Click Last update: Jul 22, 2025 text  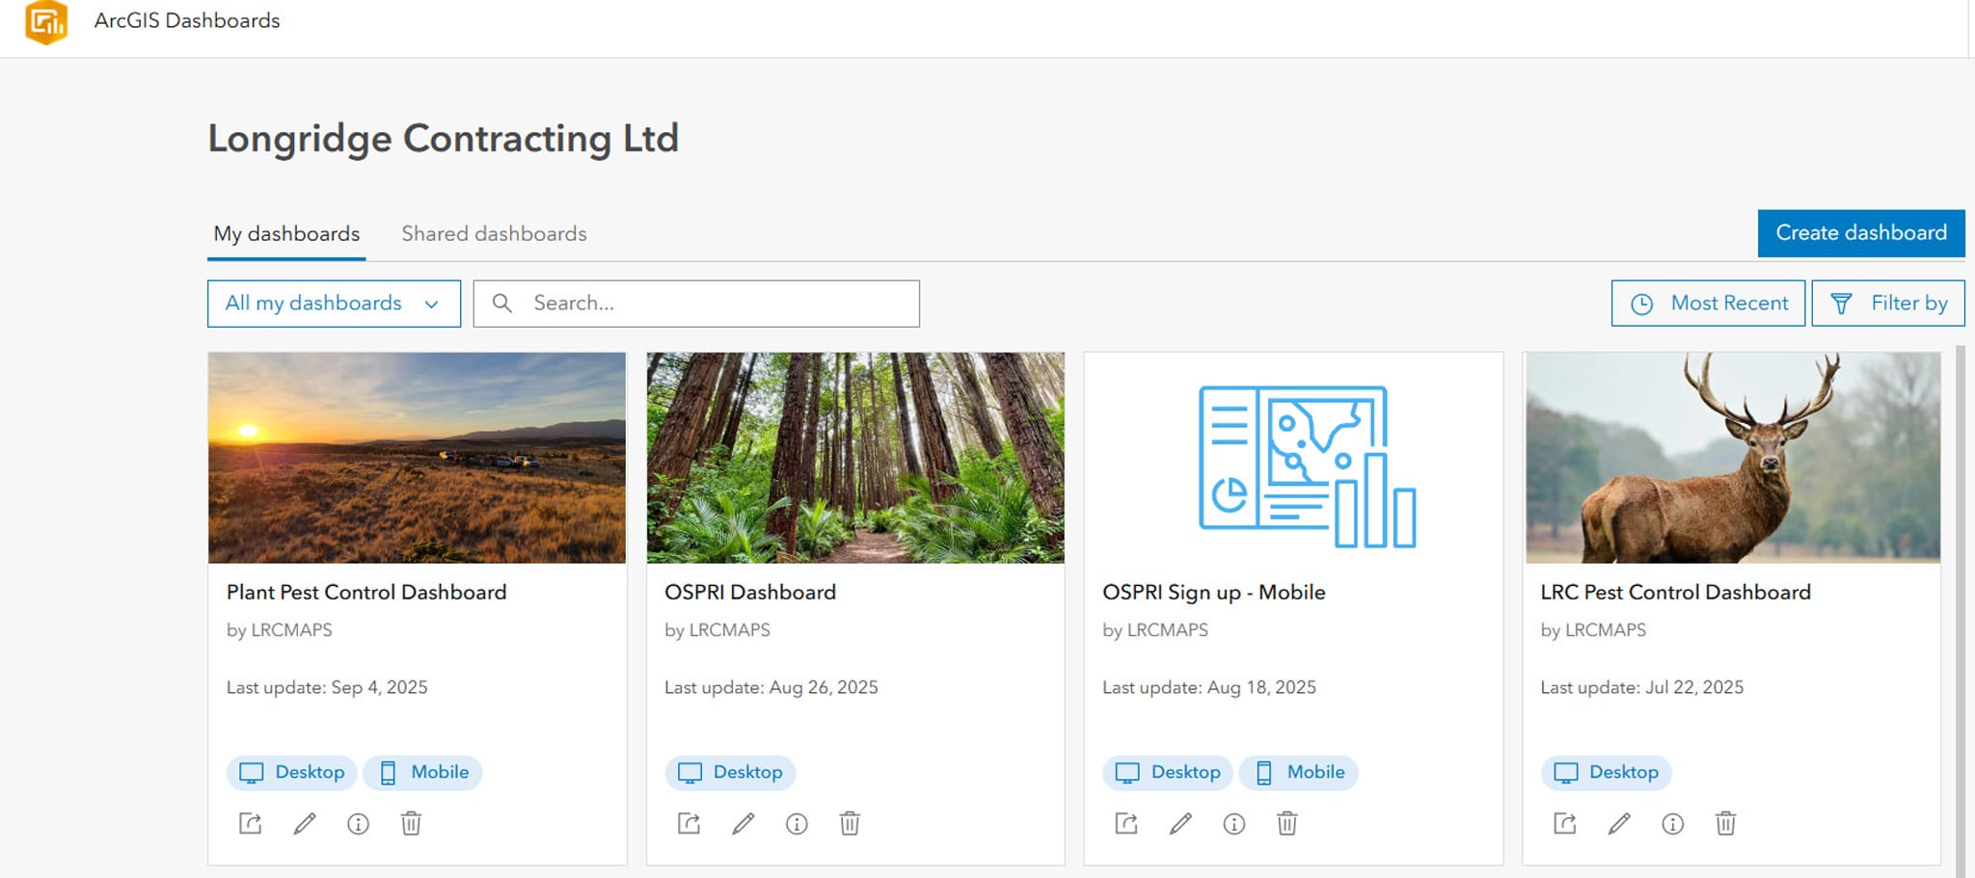click(x=1642, y=687)
